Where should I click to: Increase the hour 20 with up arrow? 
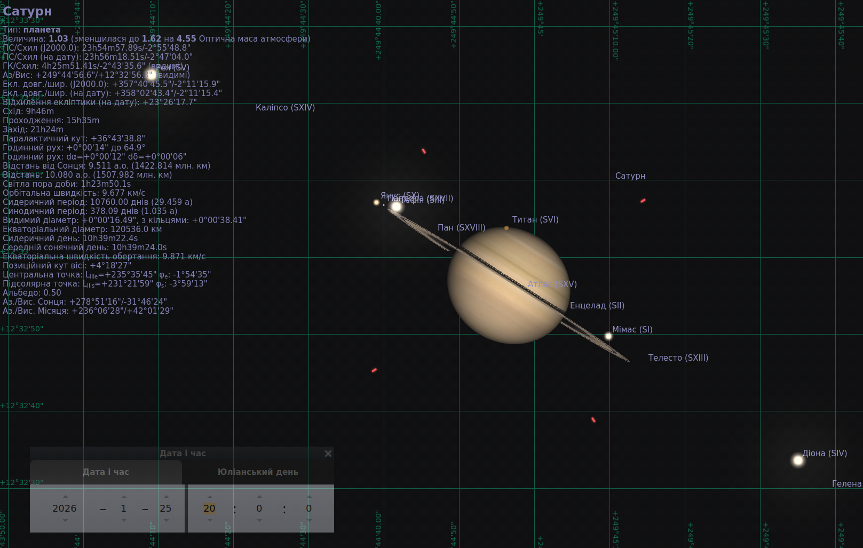210,497
